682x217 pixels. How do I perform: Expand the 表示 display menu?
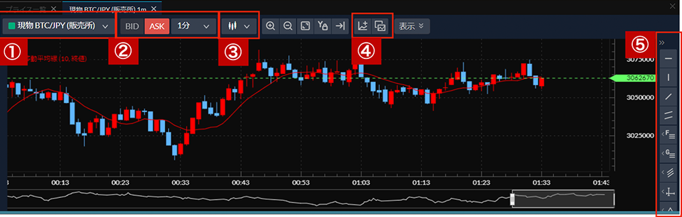(412, 26)
